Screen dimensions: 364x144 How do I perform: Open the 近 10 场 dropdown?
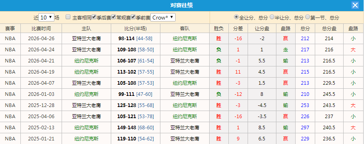[x=46, y=18]
